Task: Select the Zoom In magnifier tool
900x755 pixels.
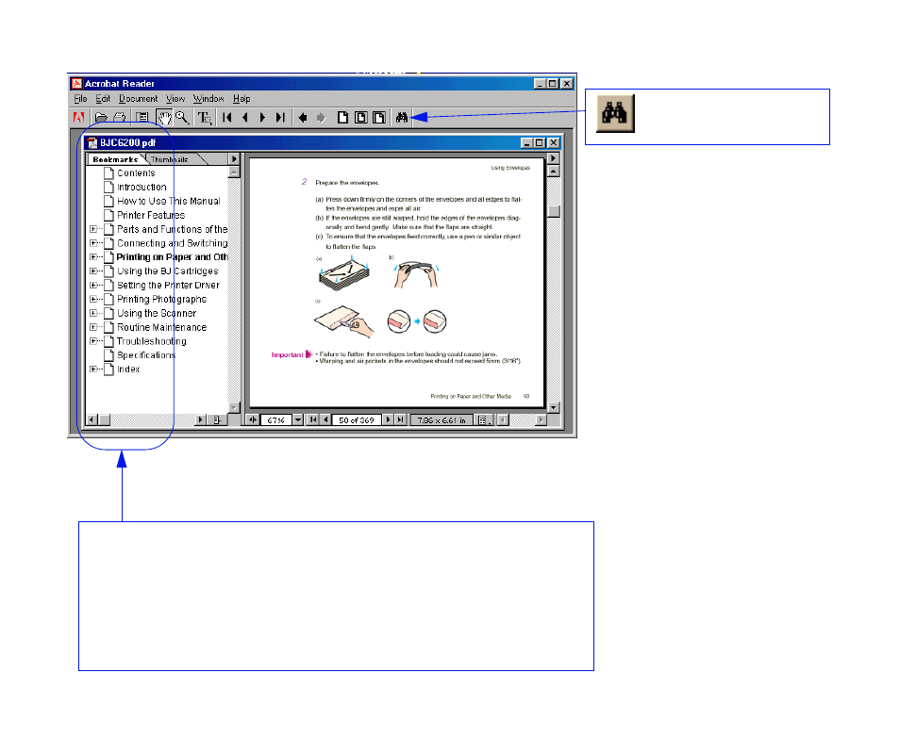Action: [182, 118]
